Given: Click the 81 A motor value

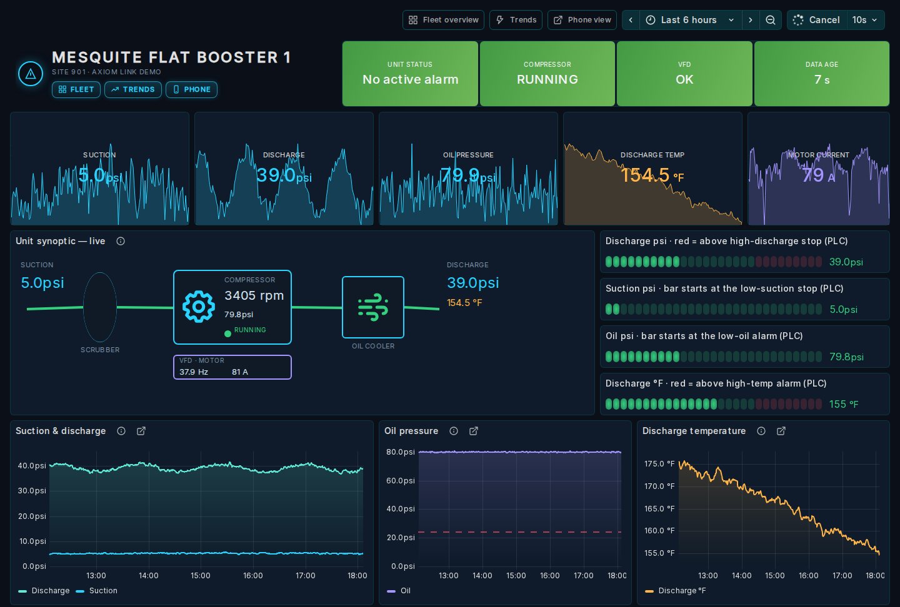Looking at the screenshot, I should [x=240, y=372].
